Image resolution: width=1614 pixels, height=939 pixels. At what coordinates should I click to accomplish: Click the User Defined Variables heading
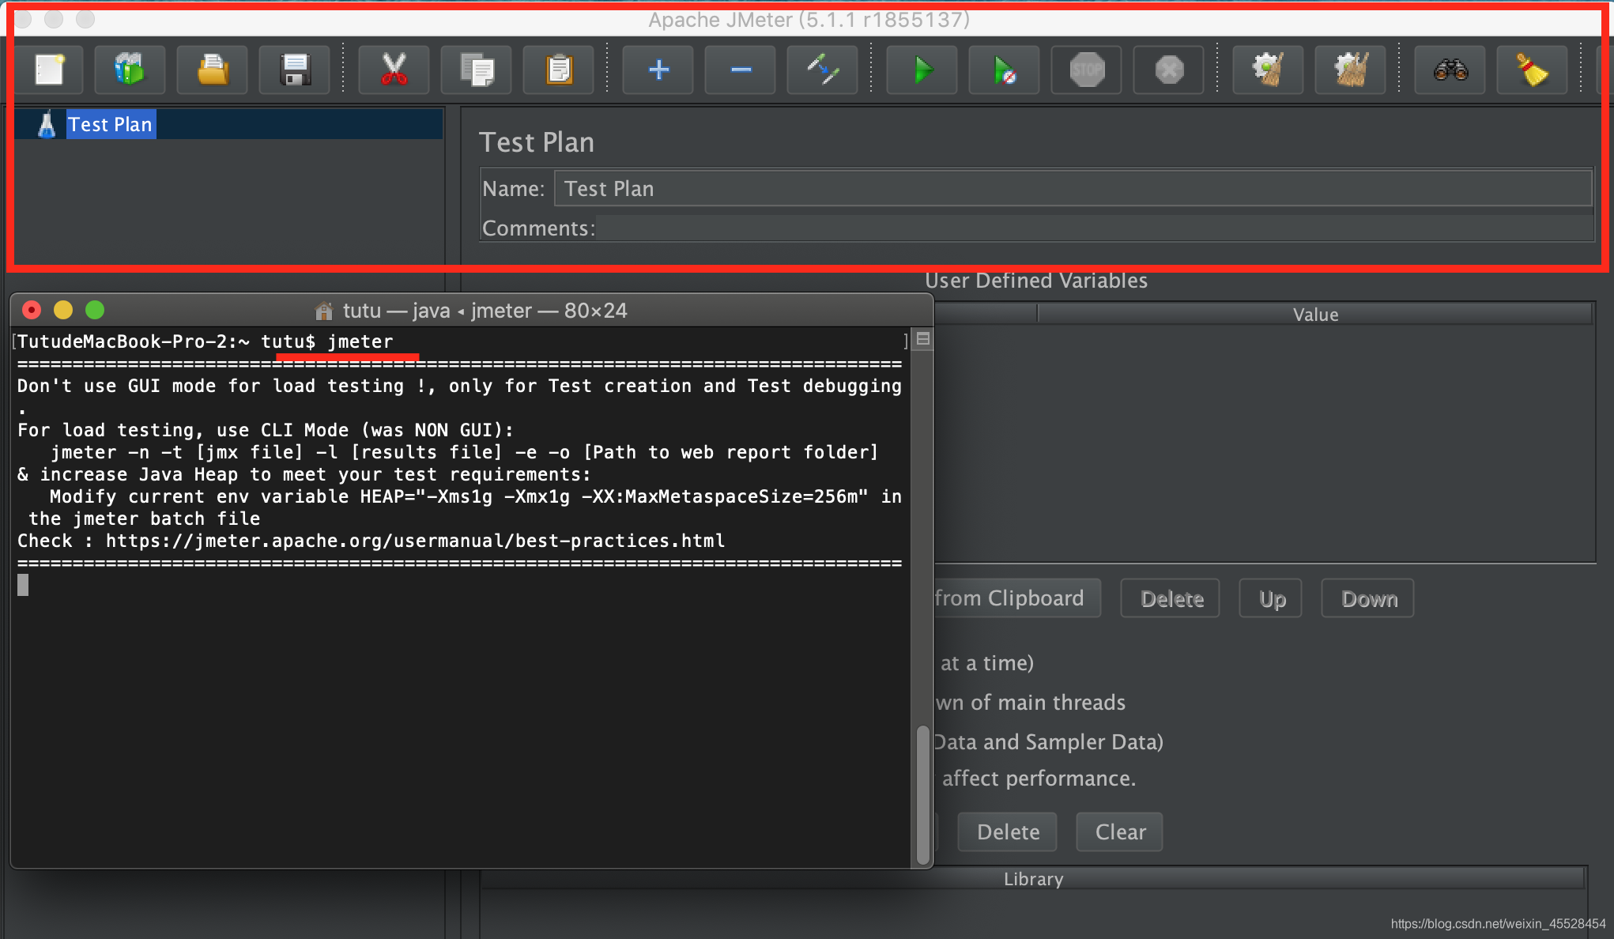1035,281
